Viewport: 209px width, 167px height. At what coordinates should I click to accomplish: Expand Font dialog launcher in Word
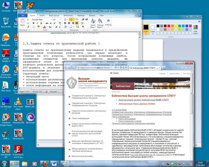point(61,30)
